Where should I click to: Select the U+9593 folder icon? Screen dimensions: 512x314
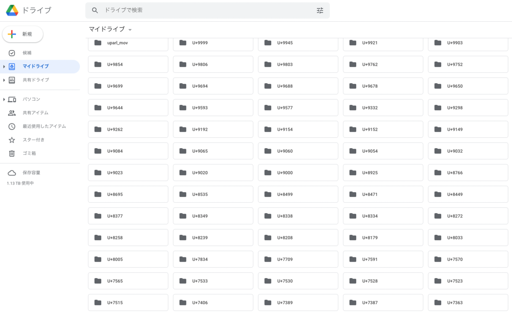183,108
